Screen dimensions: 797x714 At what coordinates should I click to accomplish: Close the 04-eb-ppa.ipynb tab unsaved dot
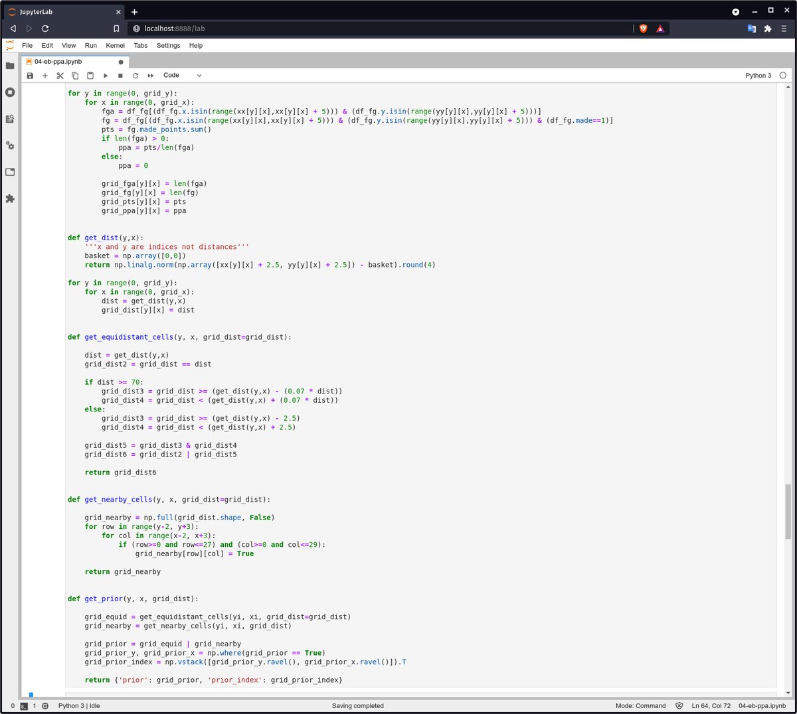tap(121, 62)
